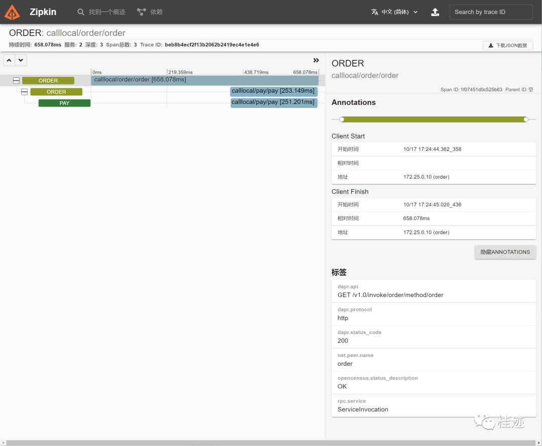Click the 219.359ms timeline tick label
Screen dimensions: 542x446
pyautogui.click(x=181, y=72)
